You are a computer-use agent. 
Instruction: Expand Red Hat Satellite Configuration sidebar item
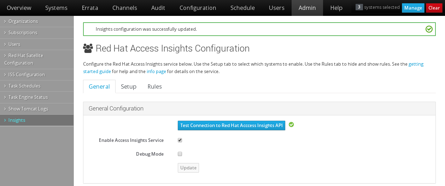pos(37,59)
